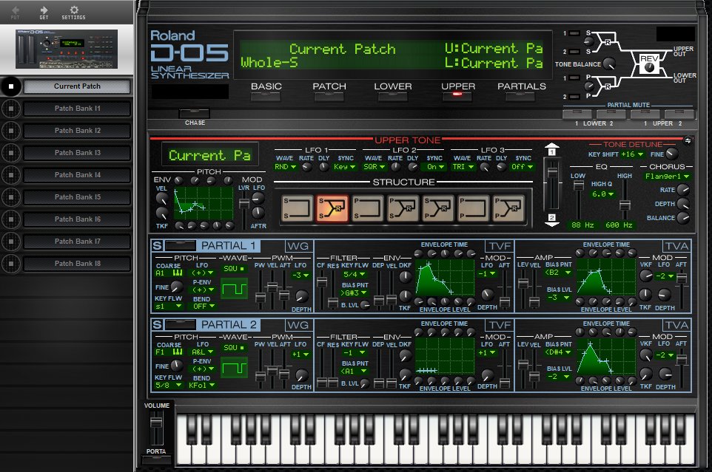The width and height of the screenshot is (712, 472).
Task: Open the KEY SHIFT +16 dropdown
Action: (x=632, y=154)
